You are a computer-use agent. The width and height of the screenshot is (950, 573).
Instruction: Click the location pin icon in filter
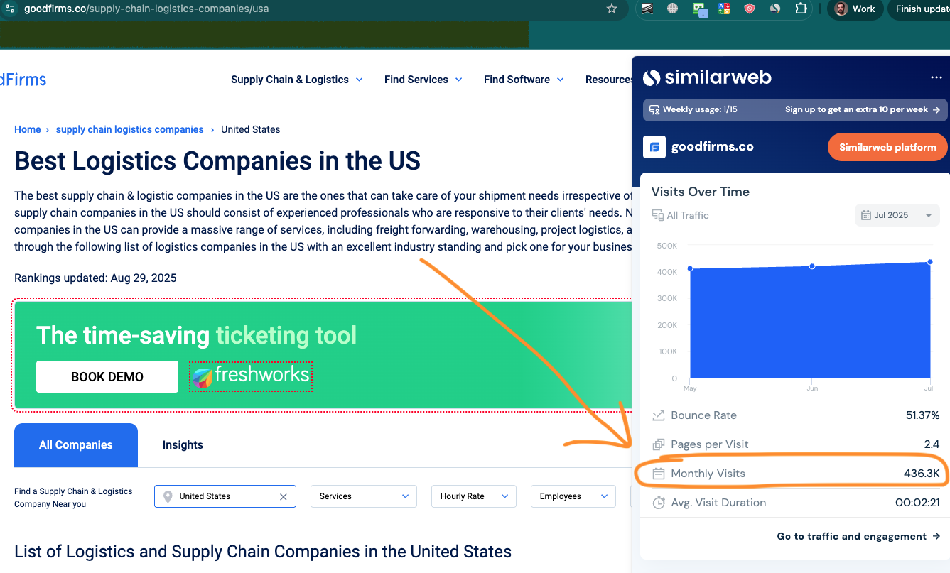pyautogui.click(x=168, y=497)
